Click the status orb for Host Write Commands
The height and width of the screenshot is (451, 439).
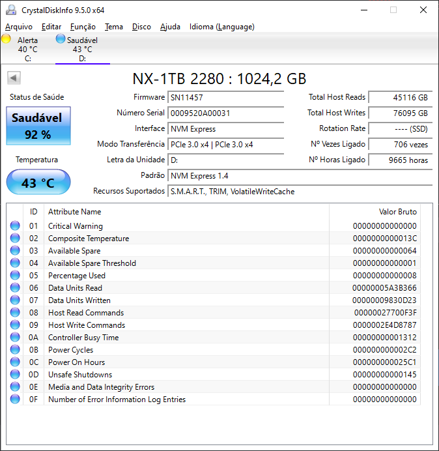15,325
